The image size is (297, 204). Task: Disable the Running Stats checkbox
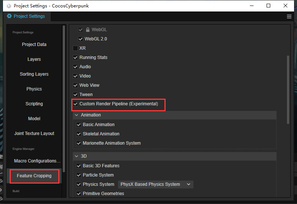point(75,57)
